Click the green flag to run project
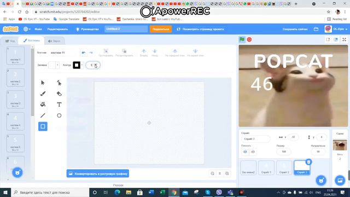 [242, 39]
